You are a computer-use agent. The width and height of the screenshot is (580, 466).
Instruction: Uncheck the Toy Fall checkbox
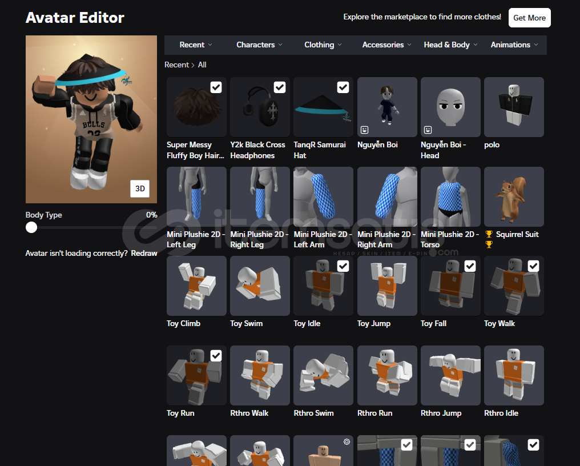pyautogui.click(x=470, y=266)
